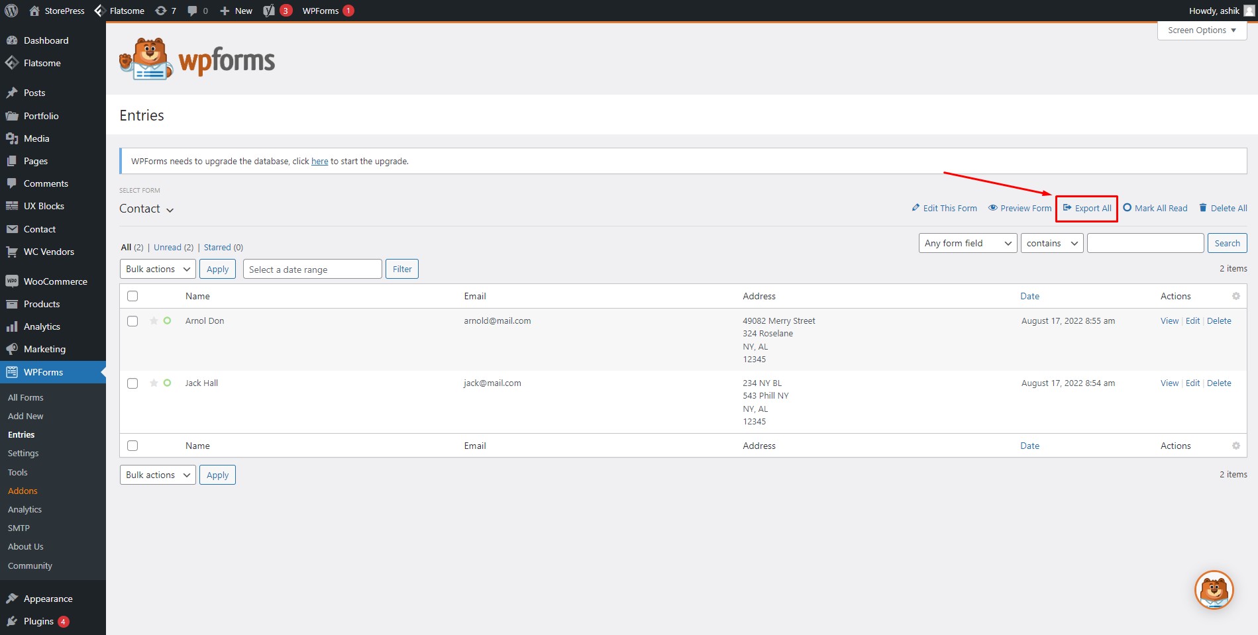Star the Arnol Don entry
This screenshot has width=1258, height=635.
[154, 320]
